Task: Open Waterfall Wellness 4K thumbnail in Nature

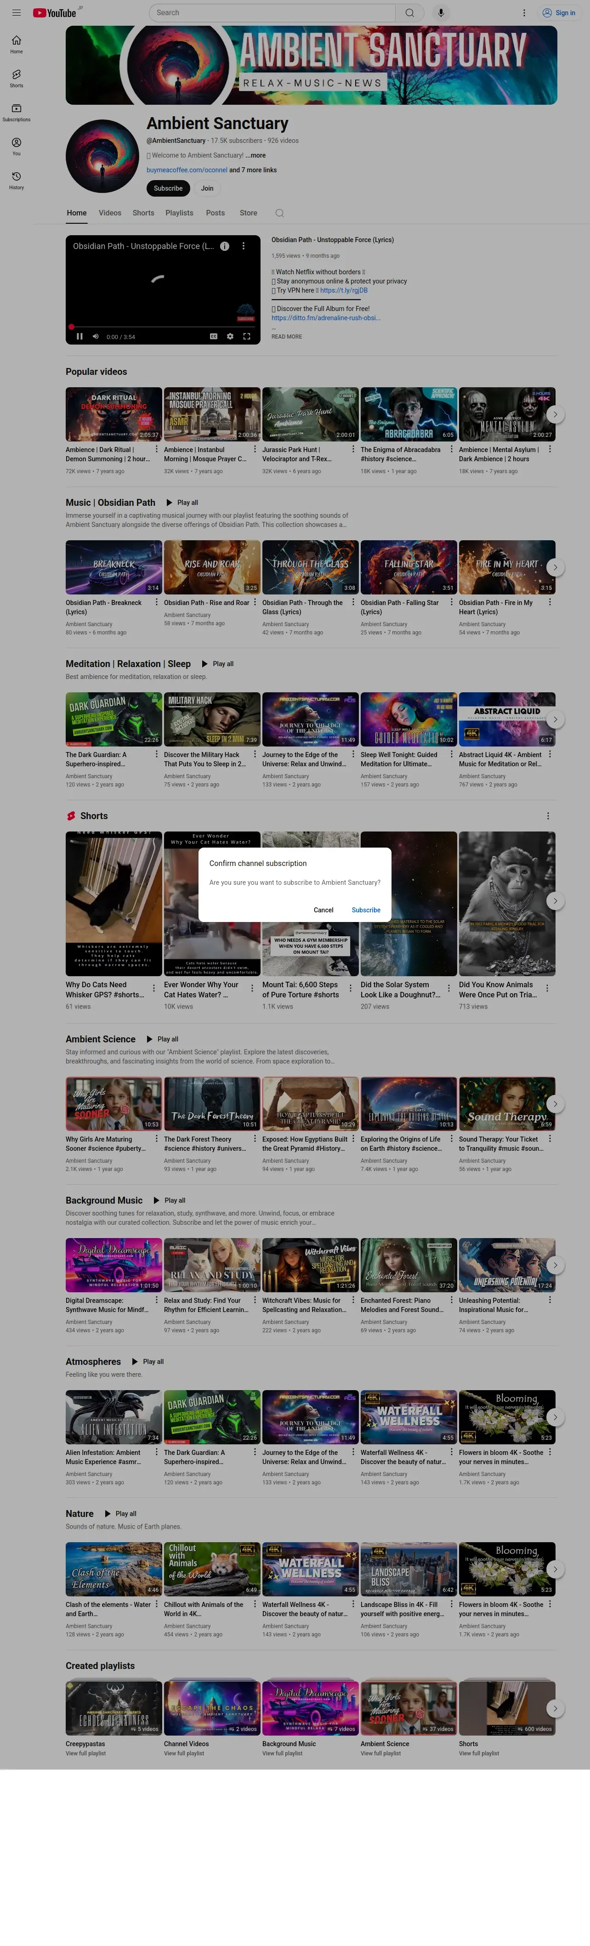Action: click(310, 1569)
